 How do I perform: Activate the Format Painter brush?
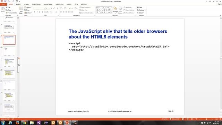[11, 13]
